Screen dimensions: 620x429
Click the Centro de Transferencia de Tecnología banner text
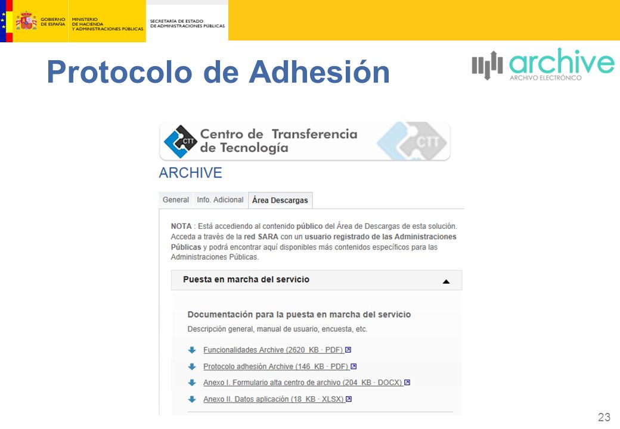coord(279,141)
